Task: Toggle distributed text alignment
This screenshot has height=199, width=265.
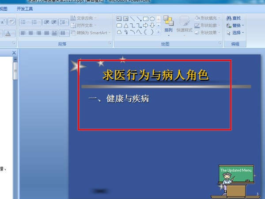Action: click(x=54, y=33)
